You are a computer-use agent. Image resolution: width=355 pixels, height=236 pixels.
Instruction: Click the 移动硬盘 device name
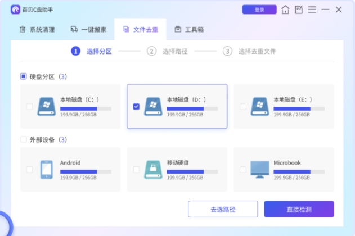[178, 163]
